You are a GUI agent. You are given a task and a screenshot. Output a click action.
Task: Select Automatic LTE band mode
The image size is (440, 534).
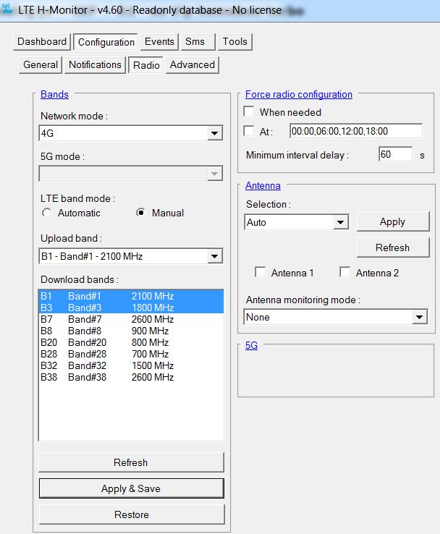46,213
